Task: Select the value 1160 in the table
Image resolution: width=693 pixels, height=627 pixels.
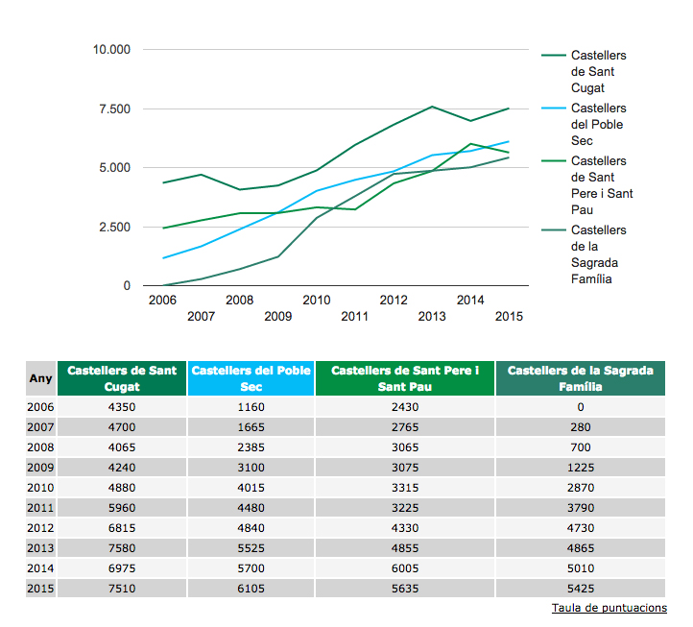Action: [251, 407]
